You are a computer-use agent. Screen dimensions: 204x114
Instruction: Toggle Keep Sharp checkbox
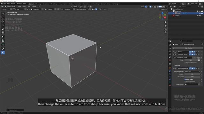click(185, 79)
